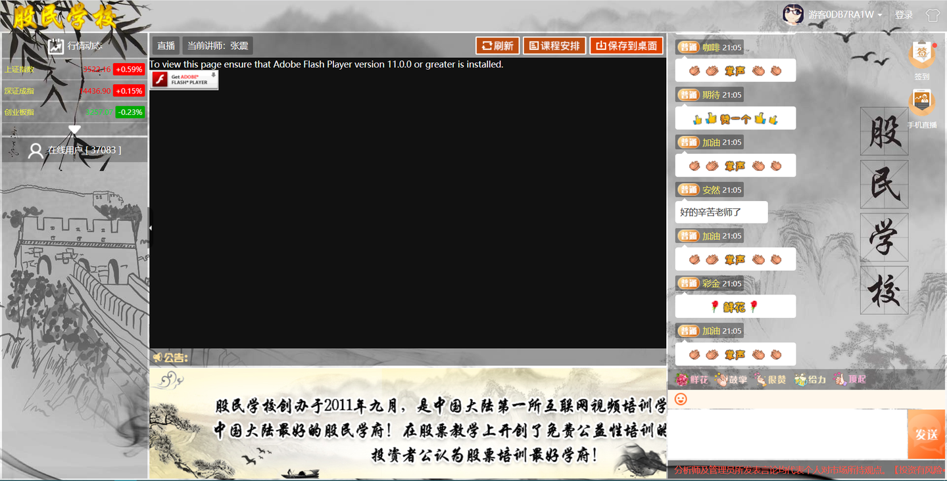This screenshot has width=947, height=481.
Task: Click the 给力 reaction icon
Action: point(810,380)
